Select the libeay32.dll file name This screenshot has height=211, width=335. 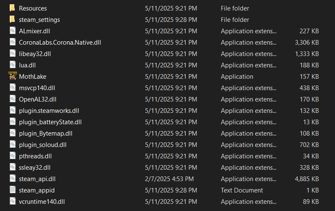[35, 54]
